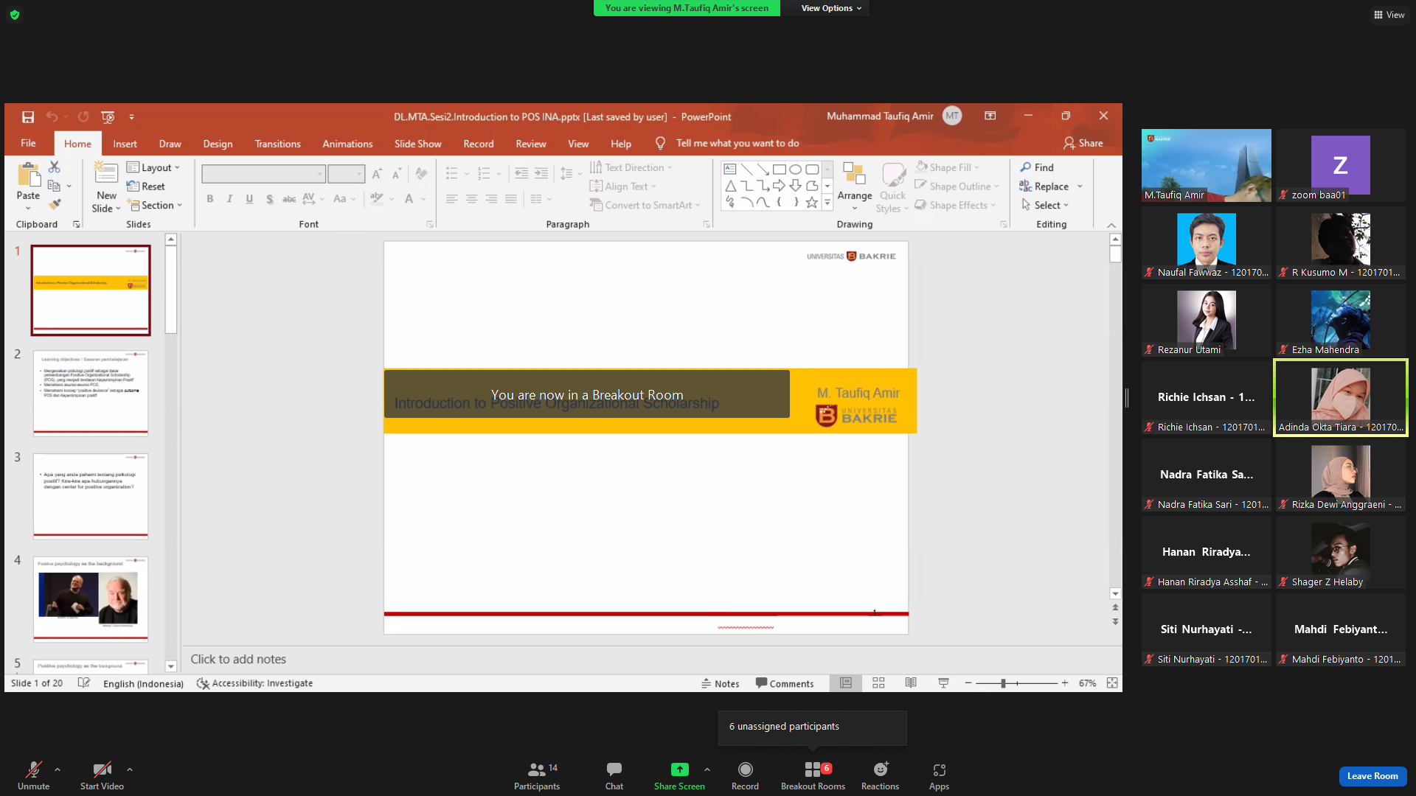Image resolution: width=1416 pixels, height=796 pixels.
Task: Toggle Bold formatting
Action: click(210, 199)
